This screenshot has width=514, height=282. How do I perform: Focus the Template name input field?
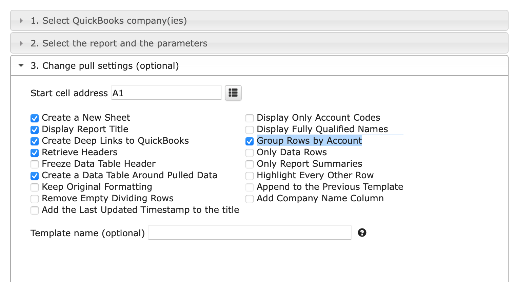click(x=250, y=233)
